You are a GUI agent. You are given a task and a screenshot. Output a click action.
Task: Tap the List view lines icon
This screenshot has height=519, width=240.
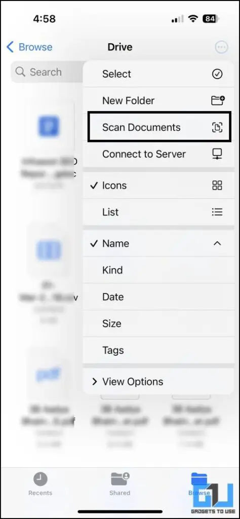pos(217,212)
